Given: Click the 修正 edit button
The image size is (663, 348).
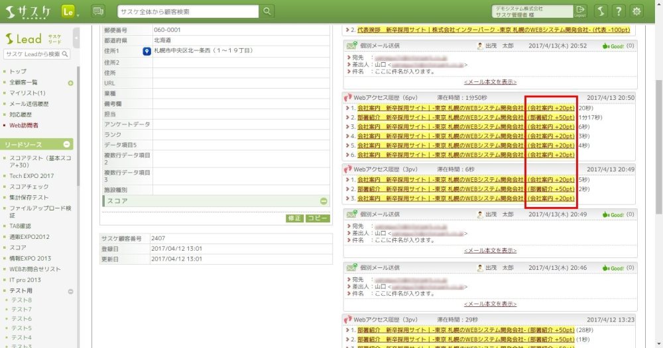Looking at the screenshot, I should [x=294, y=218].
